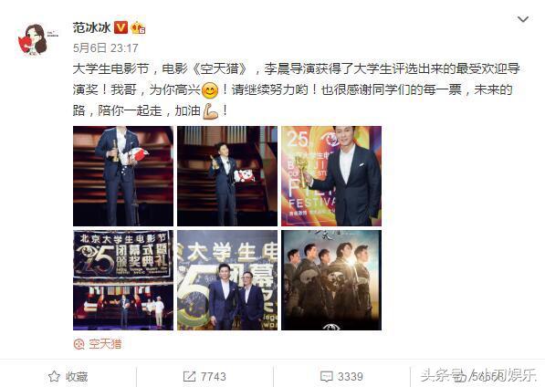Click the orange V verified badge
This screenshot has height=387, width=545.
pyautogui.click(x=121, y=27)
